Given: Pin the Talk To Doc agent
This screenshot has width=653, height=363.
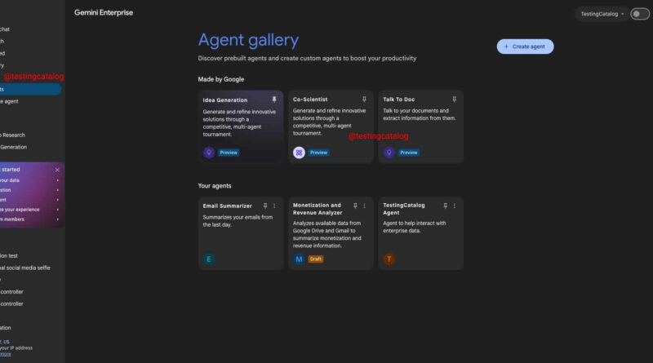Looking at the screenshot, I should 454,99.
